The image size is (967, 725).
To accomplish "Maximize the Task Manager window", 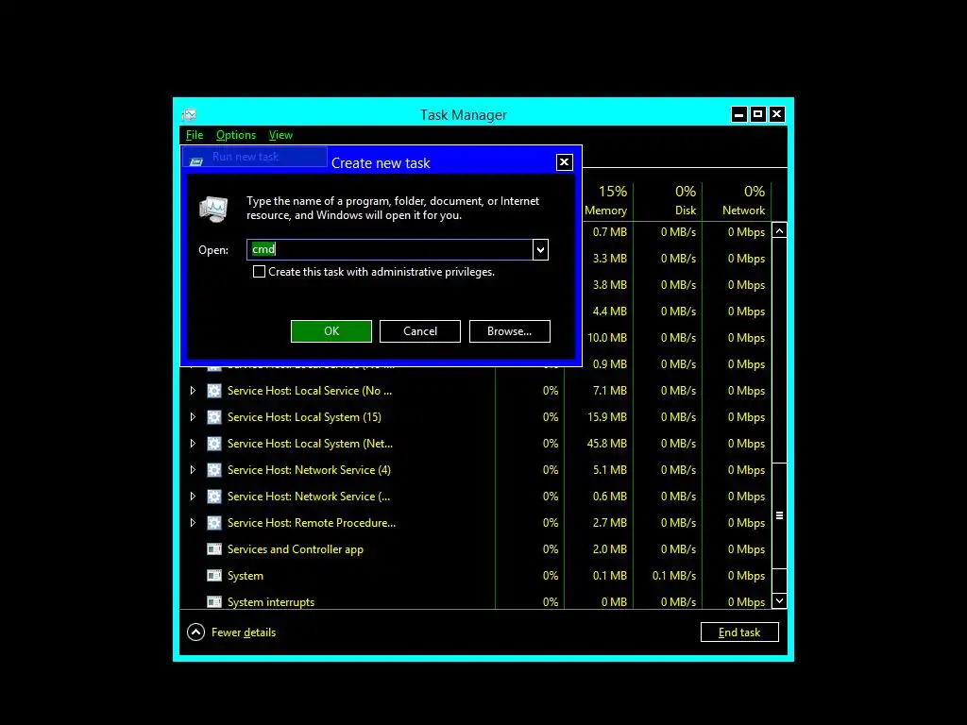I will coord(758,114).
